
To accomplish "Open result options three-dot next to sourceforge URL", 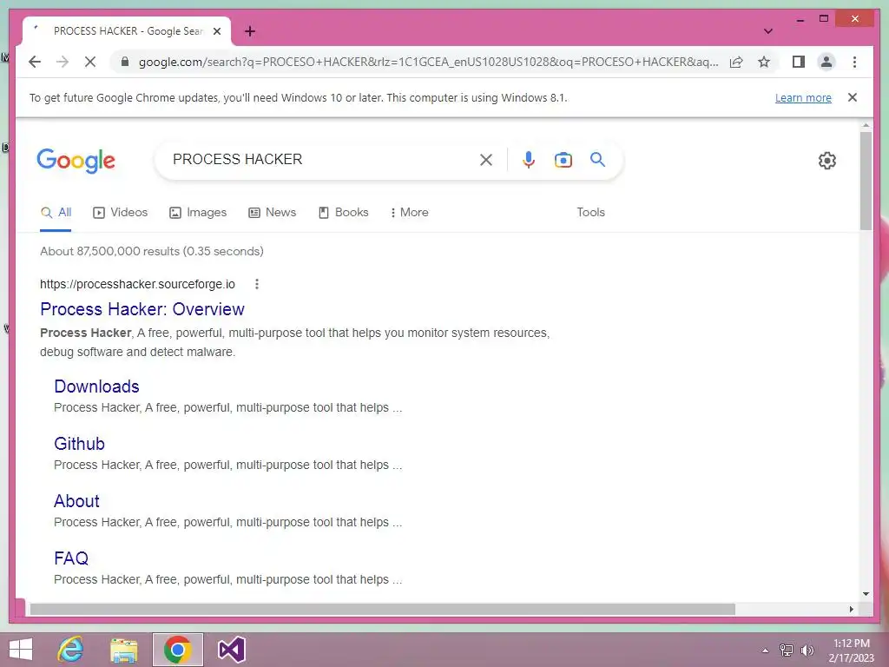I will (x=257, y=284).
